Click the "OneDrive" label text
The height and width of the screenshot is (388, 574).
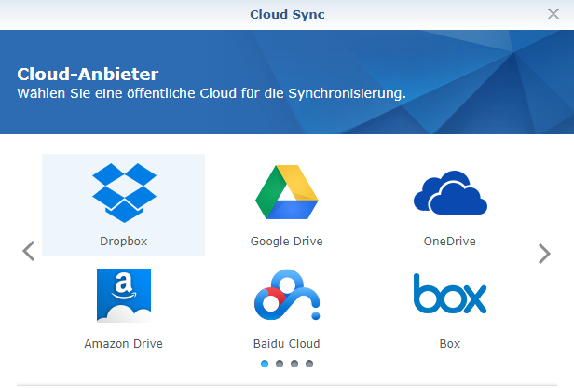450,241
